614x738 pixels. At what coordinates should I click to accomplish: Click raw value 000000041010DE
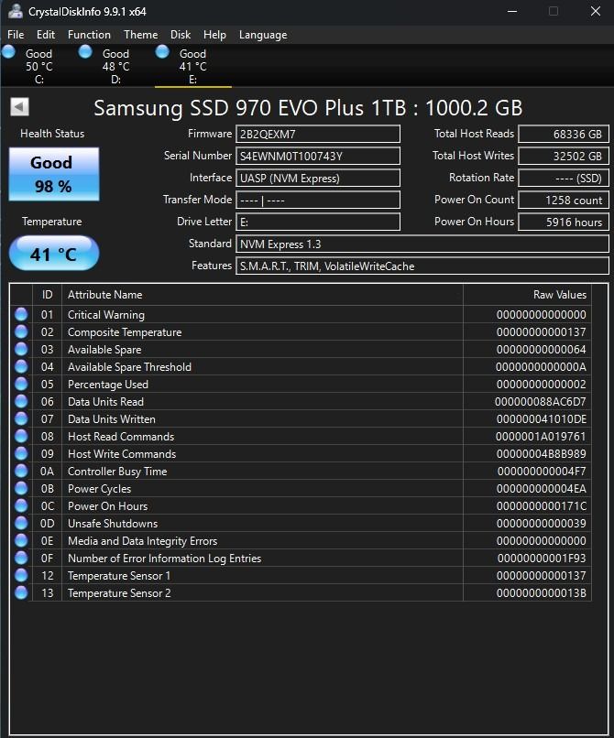(x=541, y=418)
